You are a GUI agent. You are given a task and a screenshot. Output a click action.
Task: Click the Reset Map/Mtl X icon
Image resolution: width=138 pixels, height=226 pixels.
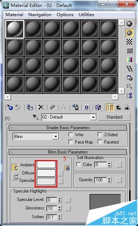pos(41,107)
